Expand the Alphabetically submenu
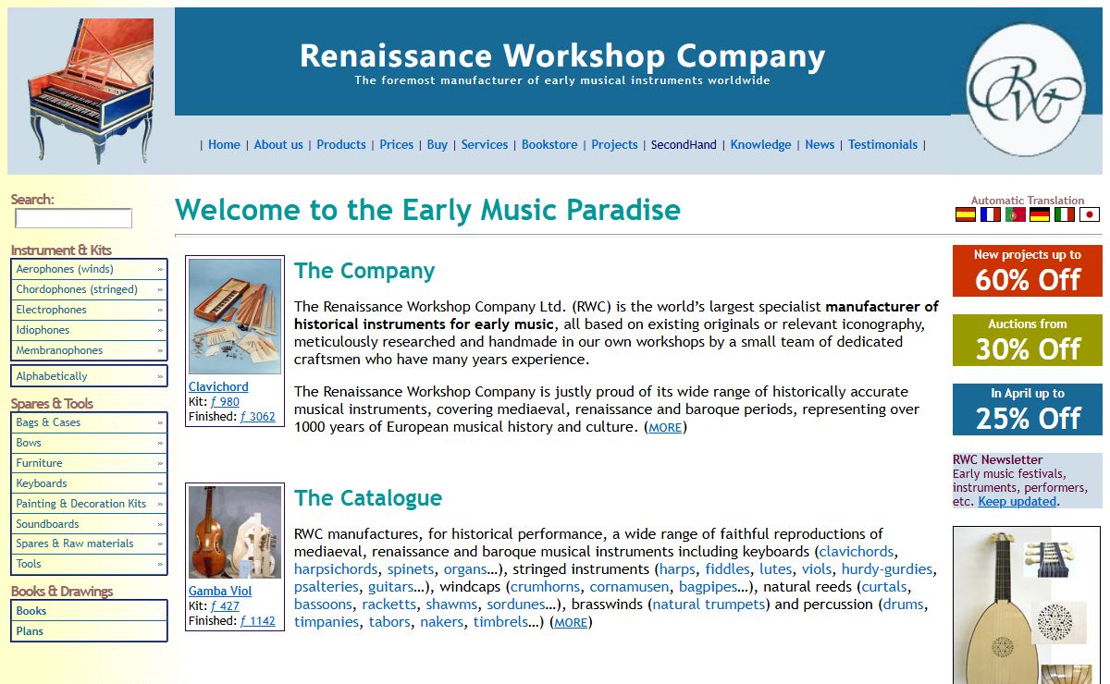The height and width of the screenshot is (684, 1110). [89, 376]
